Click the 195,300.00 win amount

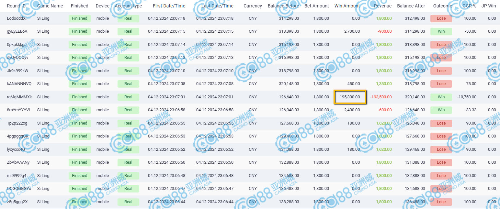point(350,97)
